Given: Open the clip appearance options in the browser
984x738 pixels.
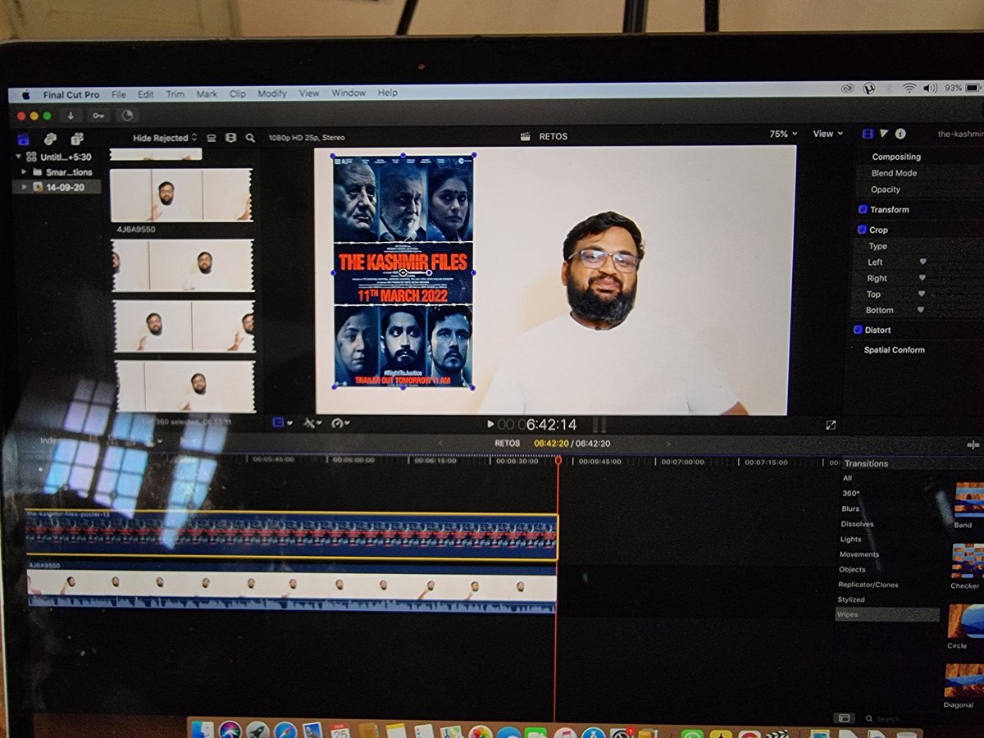Looking at the screenshot, I should pyautogui.click(x=233, y=138).
